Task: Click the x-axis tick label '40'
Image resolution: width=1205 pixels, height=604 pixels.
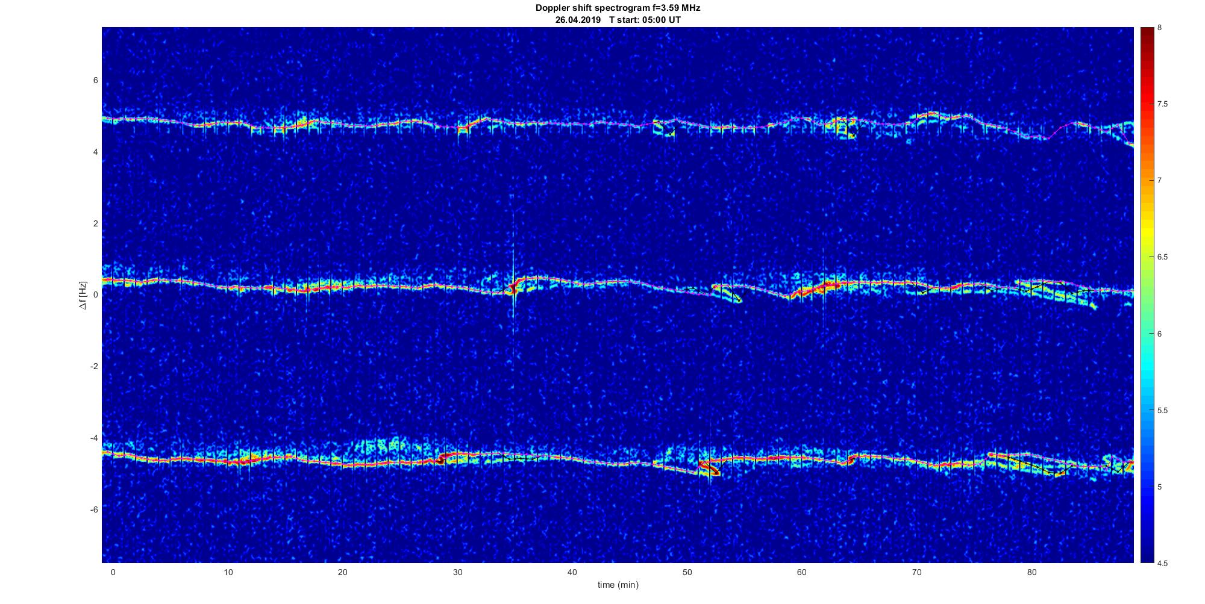Action: pyautogui.click(x=572, y=572)
